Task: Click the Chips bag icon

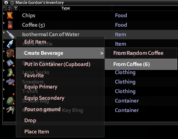Action: (10, 15)
